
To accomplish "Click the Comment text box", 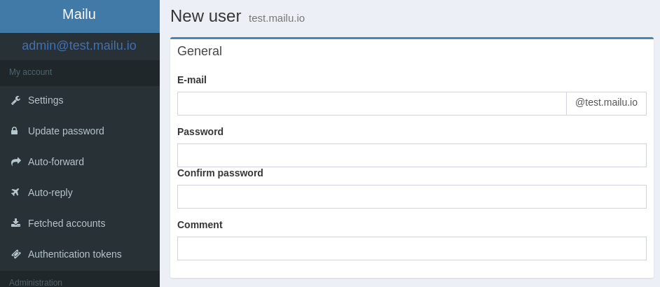I will [411, 248].
